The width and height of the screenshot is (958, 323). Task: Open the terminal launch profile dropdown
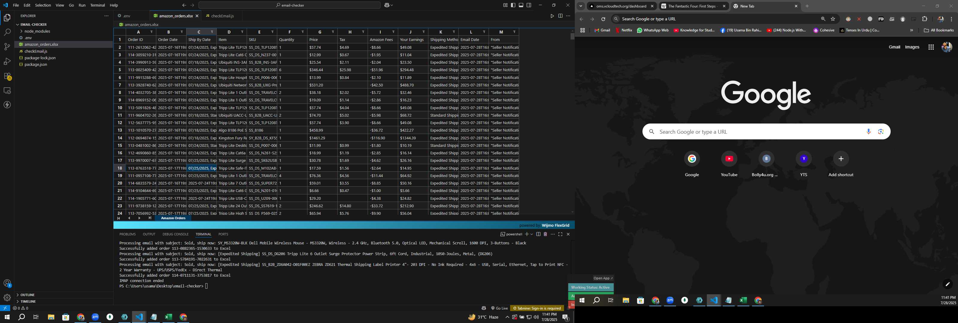(x=532, y=234)
